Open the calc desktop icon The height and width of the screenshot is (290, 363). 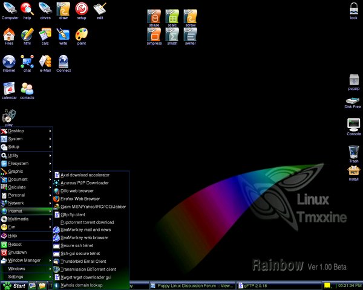point(45,36)
